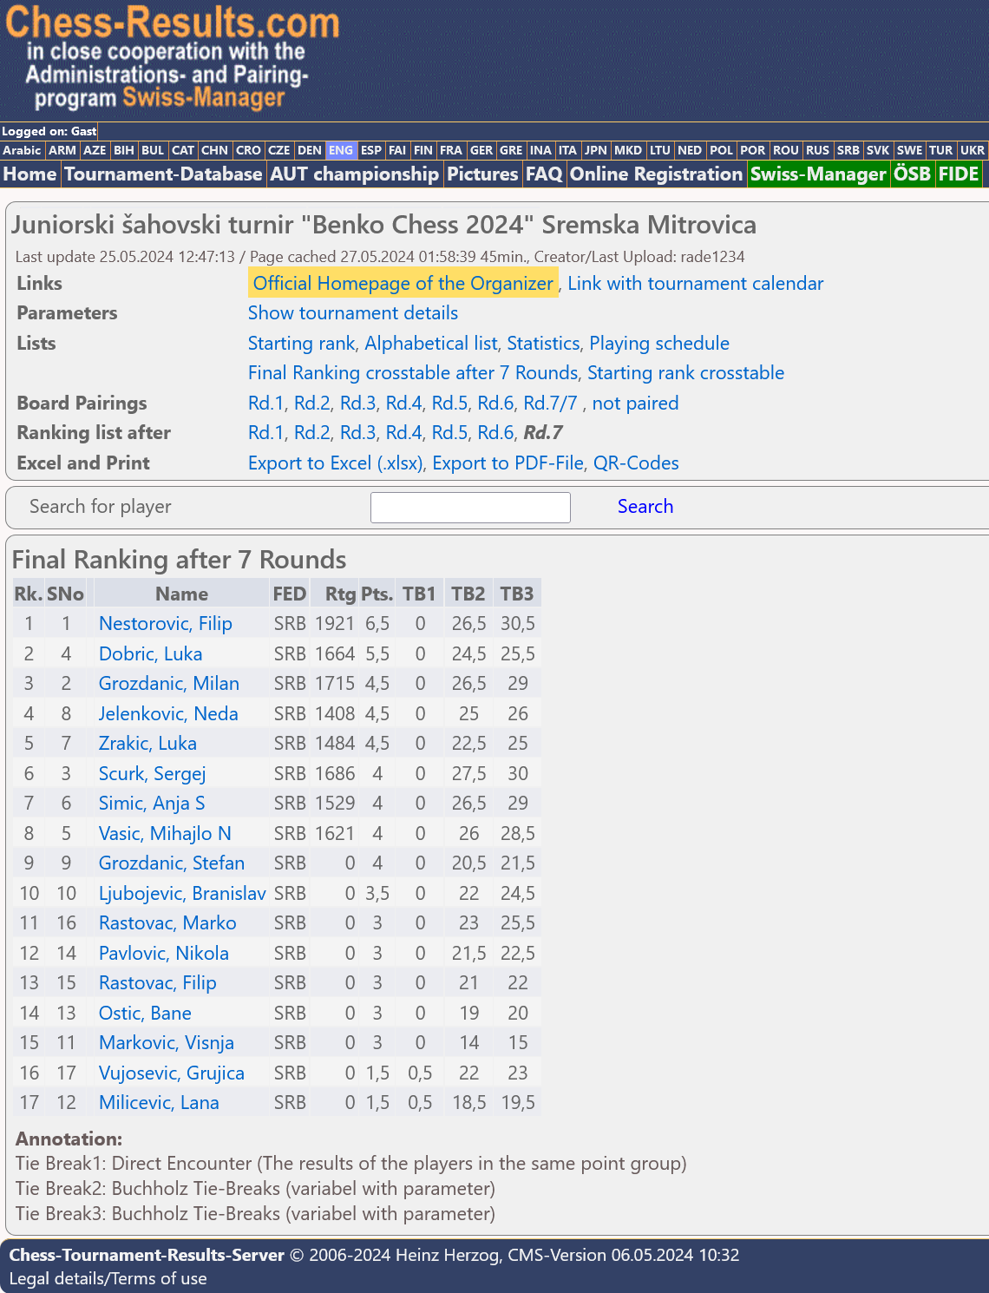Open the AUT championship menu item
Screen dimensions: 989x1293
click(x=354, y=174)
